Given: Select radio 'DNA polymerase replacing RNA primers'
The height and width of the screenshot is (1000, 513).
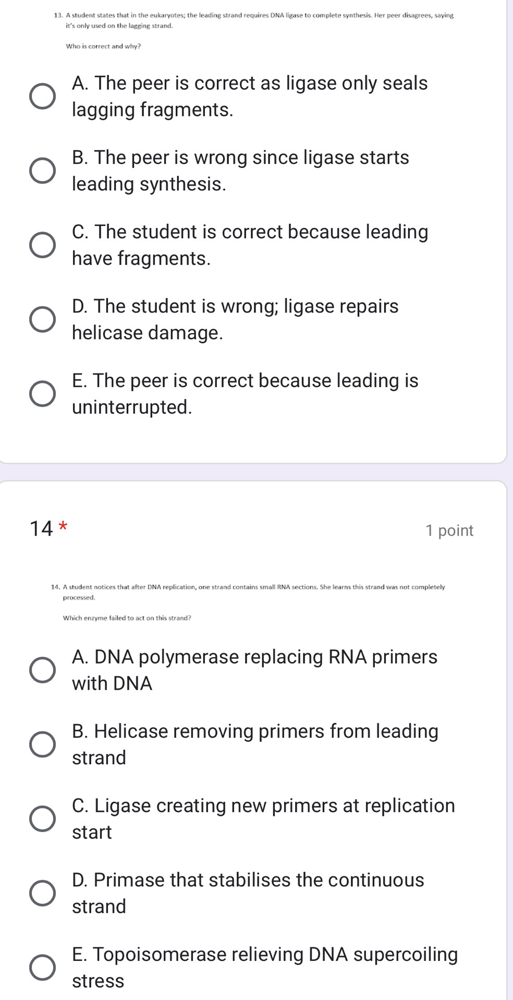Looking at the screenshot, I should pyautogui.click(x=42, y=670).
